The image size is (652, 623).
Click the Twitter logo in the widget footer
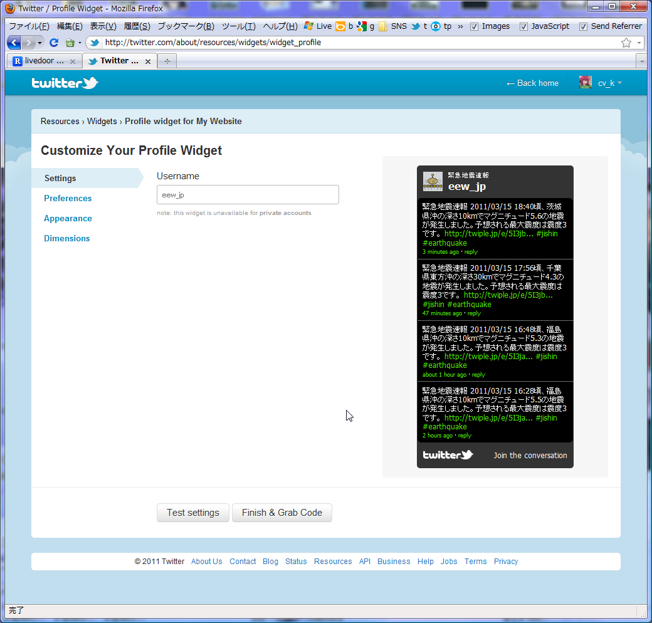[x=448, y=454]
